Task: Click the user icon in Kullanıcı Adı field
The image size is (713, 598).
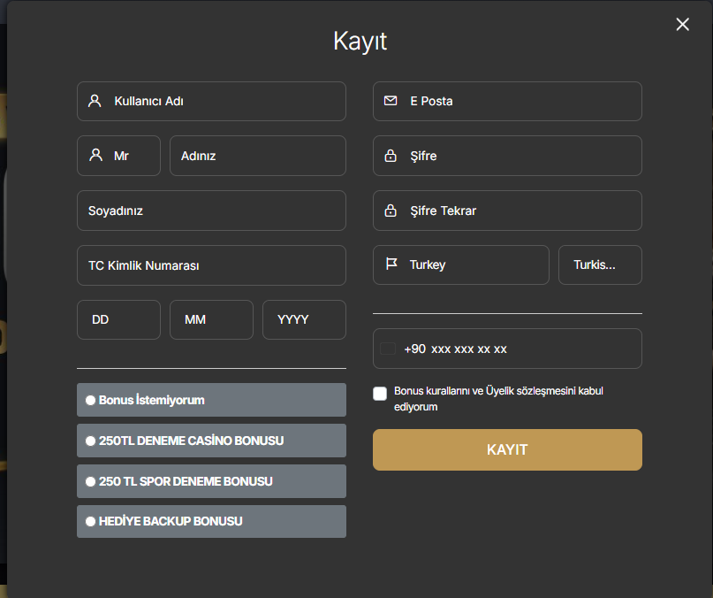Action: [x=95, y=101]
